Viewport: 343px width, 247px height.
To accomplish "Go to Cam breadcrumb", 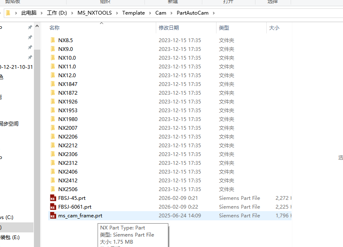I will click(161, 13).
